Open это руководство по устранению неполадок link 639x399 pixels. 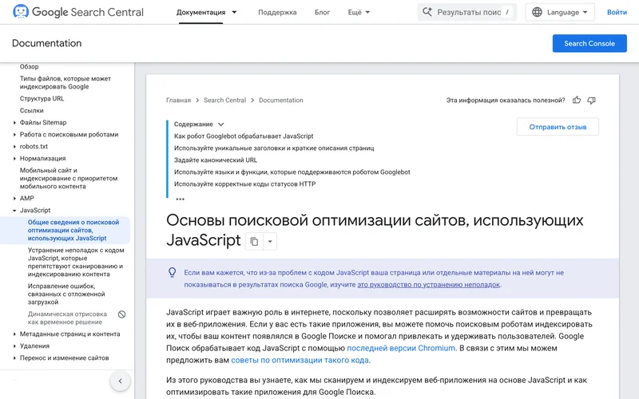tap(428, 285)
